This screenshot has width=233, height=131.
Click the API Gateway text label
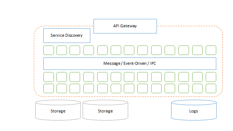click(125, 26)
